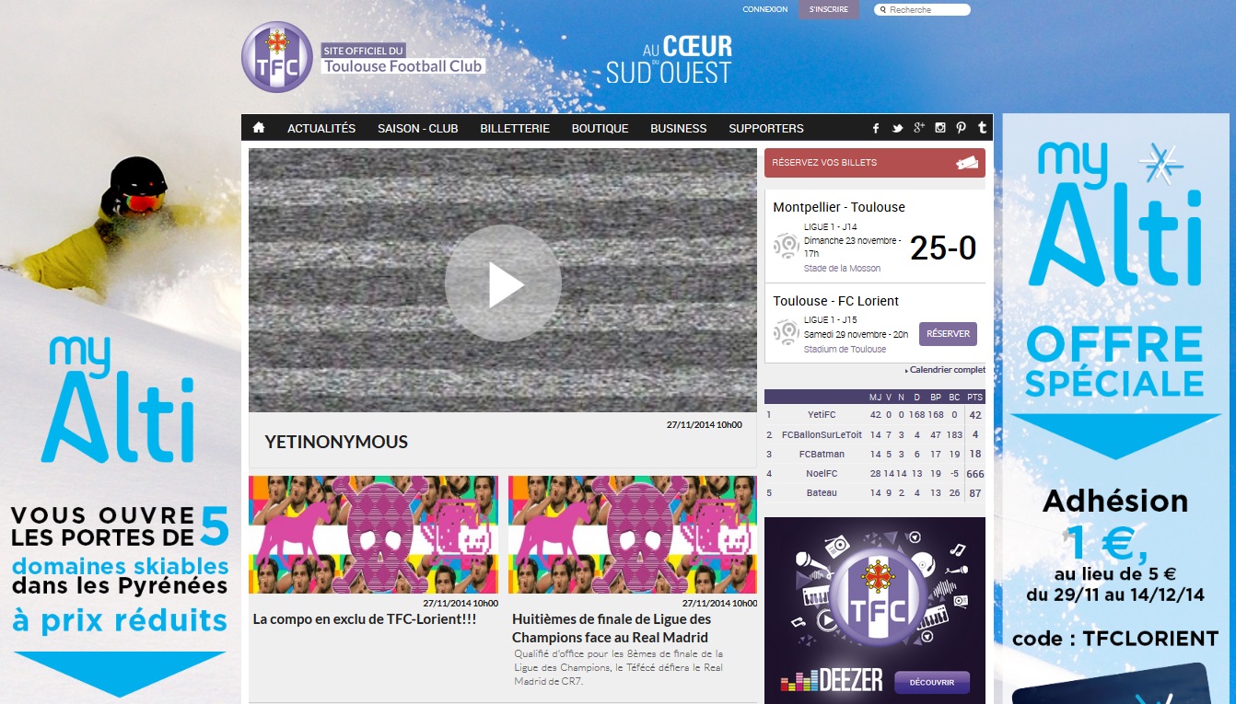1236x704 pixels.
Task: Click the S'inscrire button
Action: point(829,9)
